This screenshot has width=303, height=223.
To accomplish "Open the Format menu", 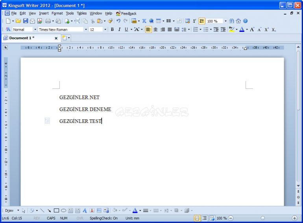I will [57, 13].
